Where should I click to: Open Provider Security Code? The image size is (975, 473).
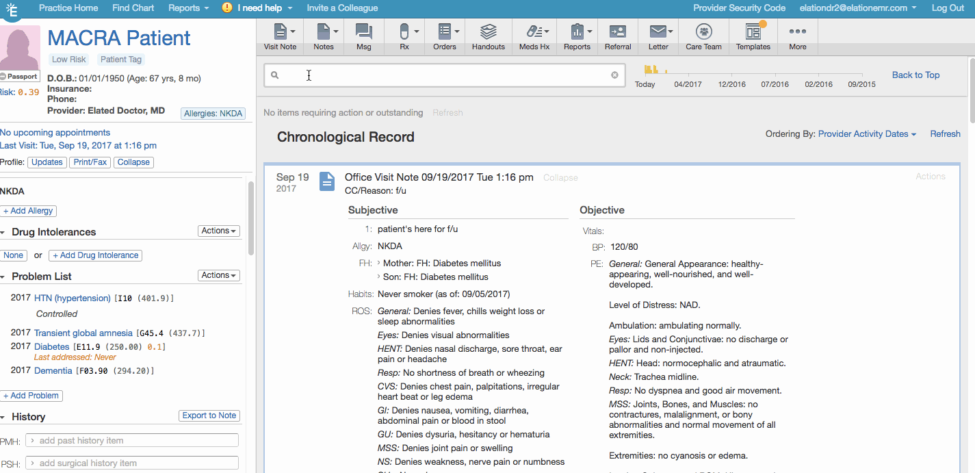(x=739, y=8)
